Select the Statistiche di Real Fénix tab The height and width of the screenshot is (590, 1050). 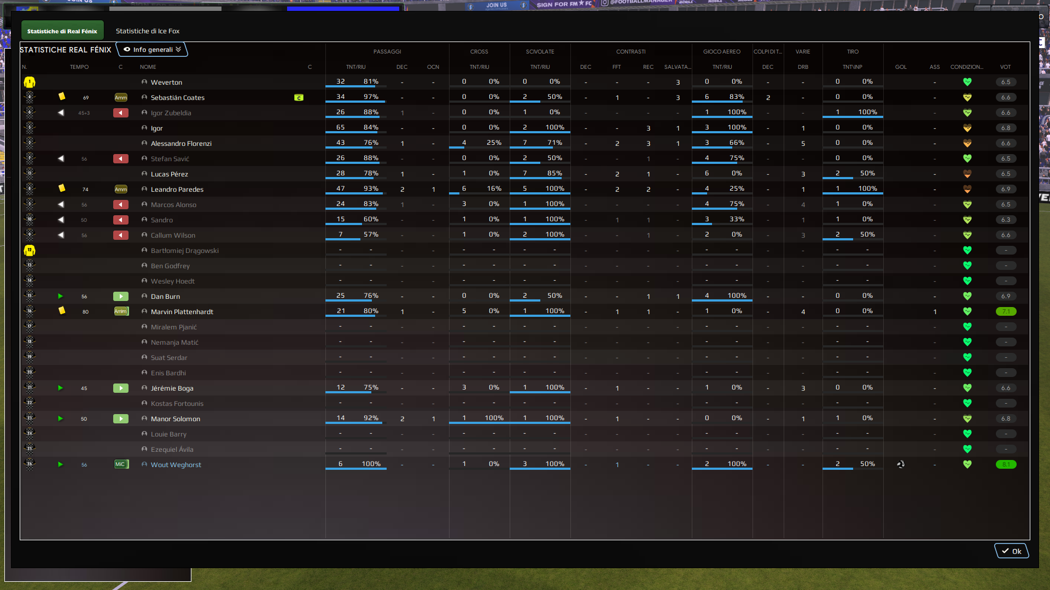click(62, 31)
